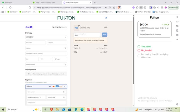Open the Dashboard bookmark
The height and width of the screenshot is (112, 180).
click(x=12, y=12)
